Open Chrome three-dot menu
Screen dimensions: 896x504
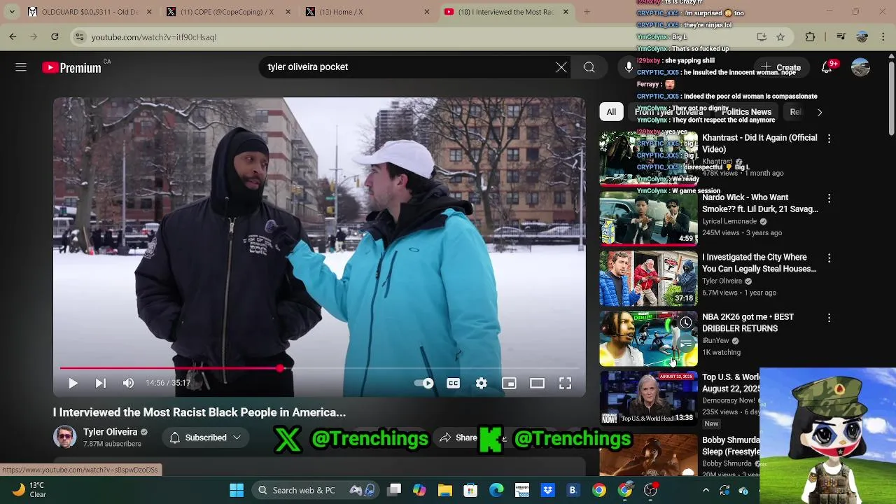(x=883, y=37)
